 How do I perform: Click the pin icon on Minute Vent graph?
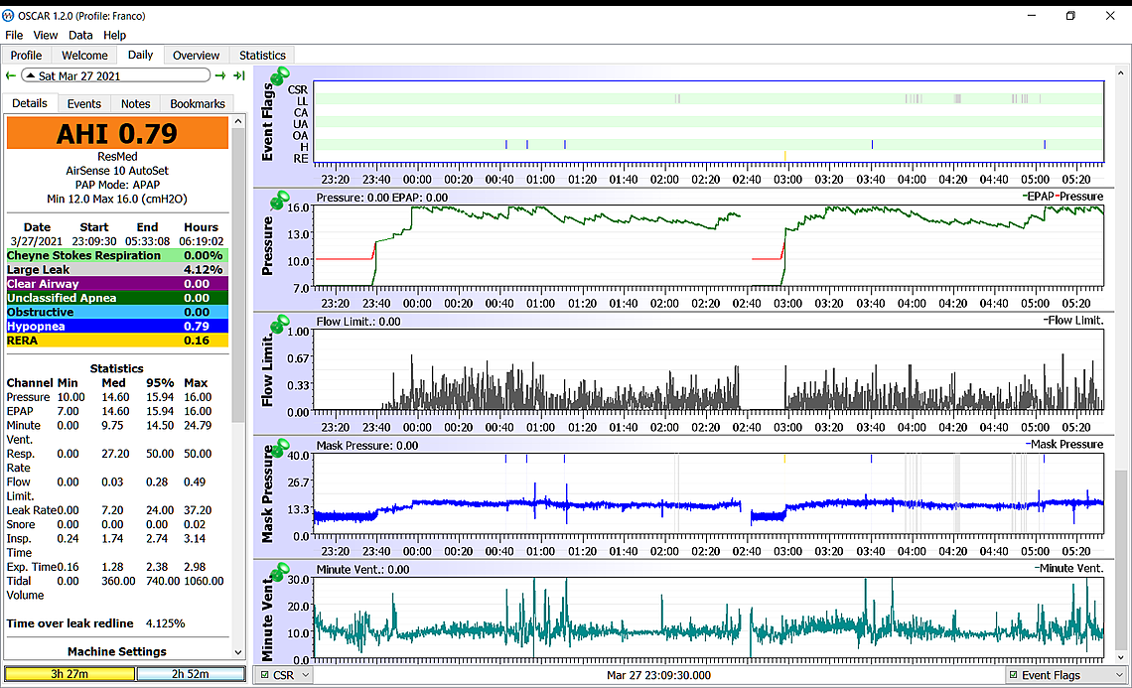point(280,572)
